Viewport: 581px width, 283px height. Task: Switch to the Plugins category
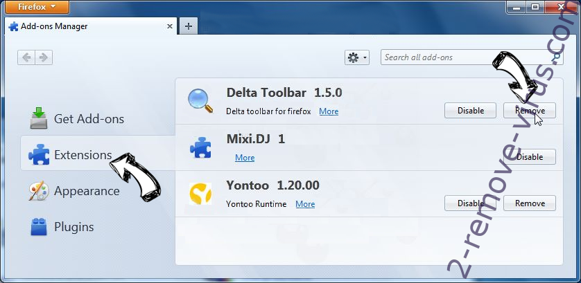pyautogui.click(x=73, y=227)
